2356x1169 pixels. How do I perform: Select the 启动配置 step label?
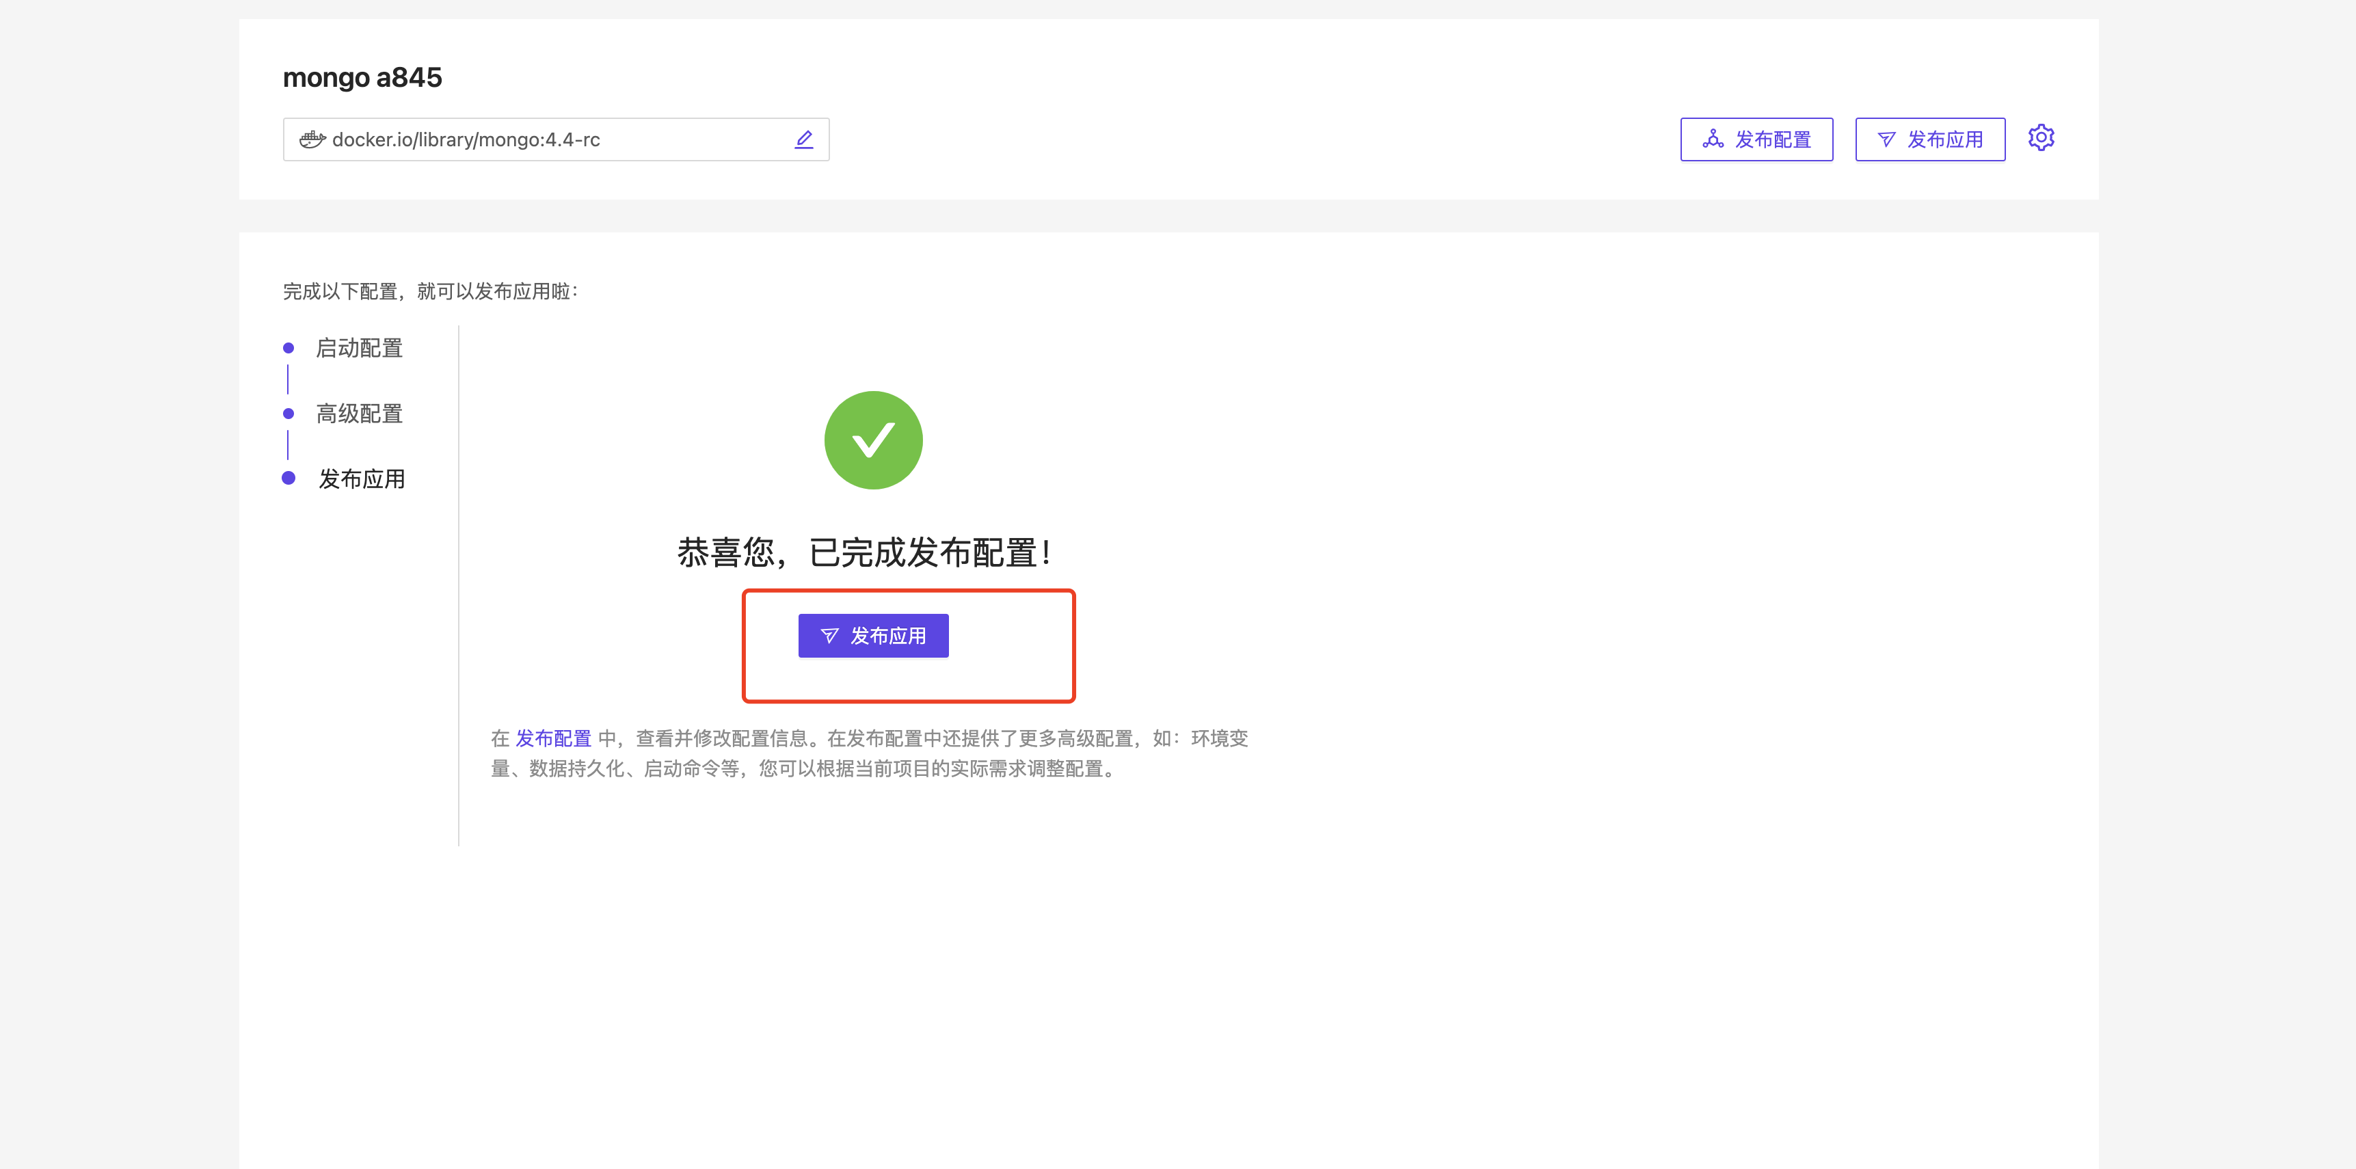pyautogui.click(x=358, y=347)
